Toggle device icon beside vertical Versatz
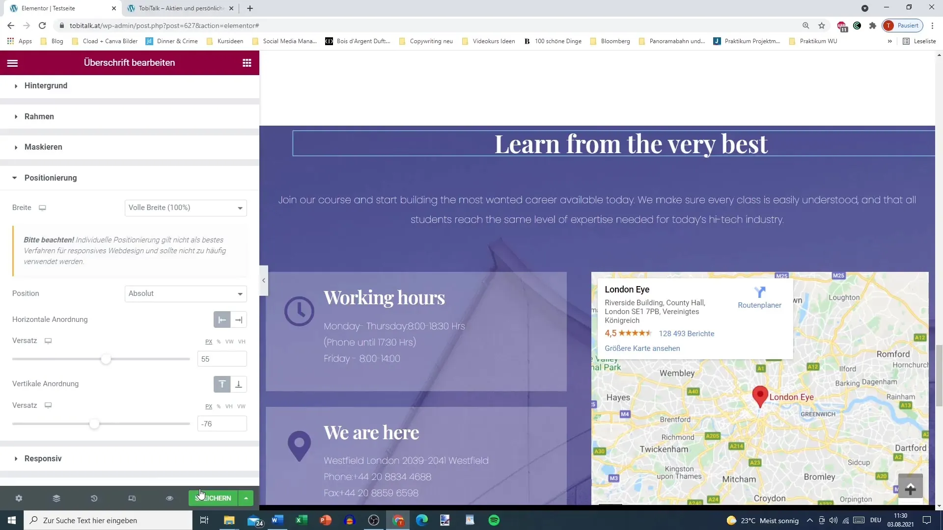The height and width of the screenshot is (530, 943). click(x=48, y=405)
